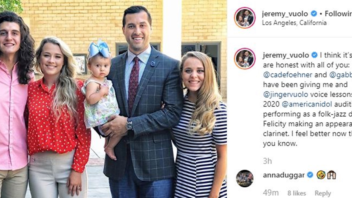Screen dimensions: 352x198
Task: Click the 49m comment timestamp
Action: [x=271, y=193]
